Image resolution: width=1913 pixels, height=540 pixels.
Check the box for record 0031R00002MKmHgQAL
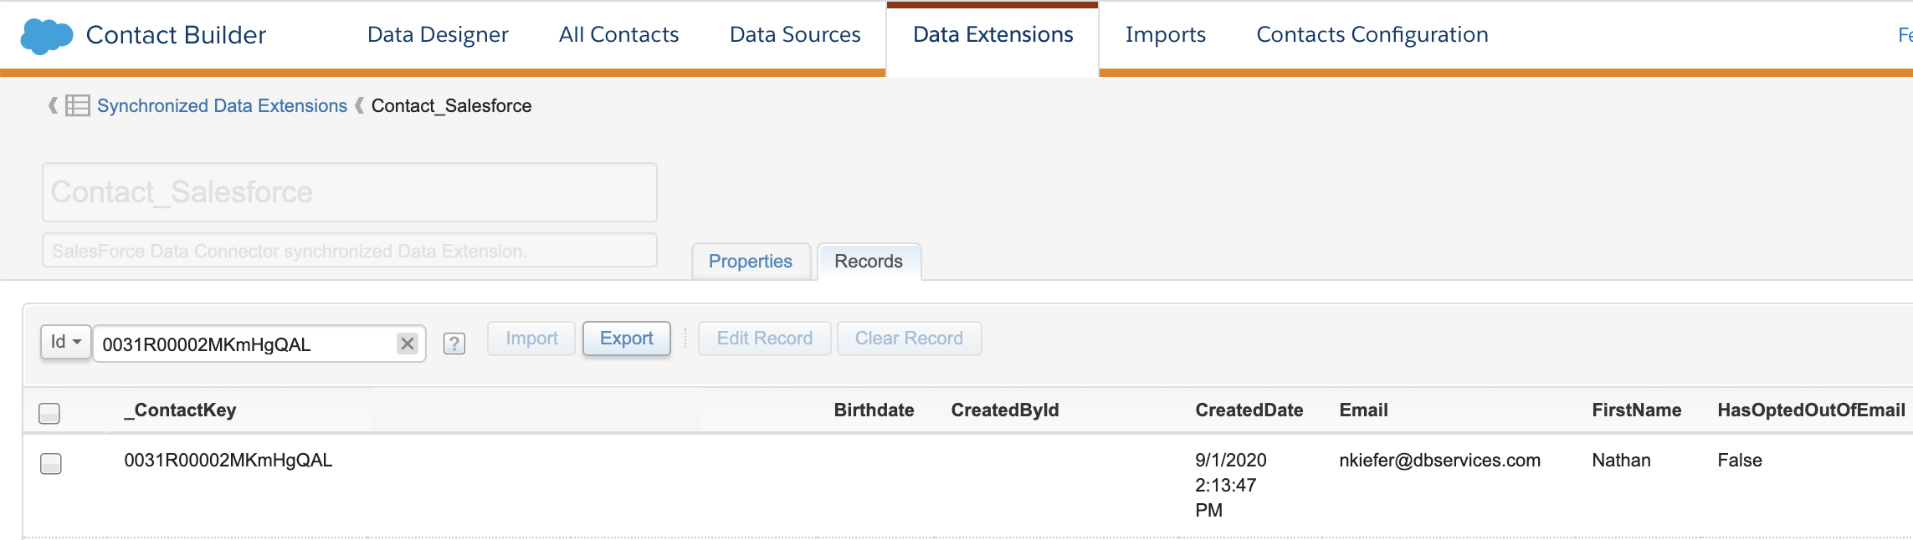click(51, 463)
